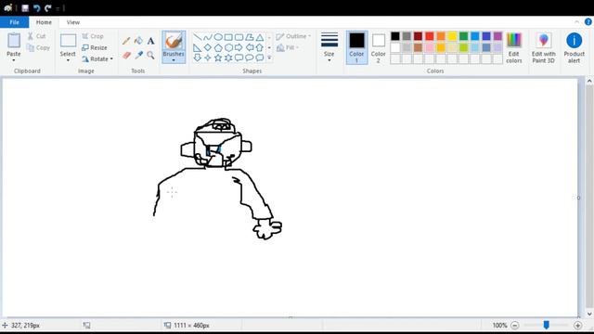594x334 pixels.
Task: Switch to the Home tab
Action: [x=44, y=22]
